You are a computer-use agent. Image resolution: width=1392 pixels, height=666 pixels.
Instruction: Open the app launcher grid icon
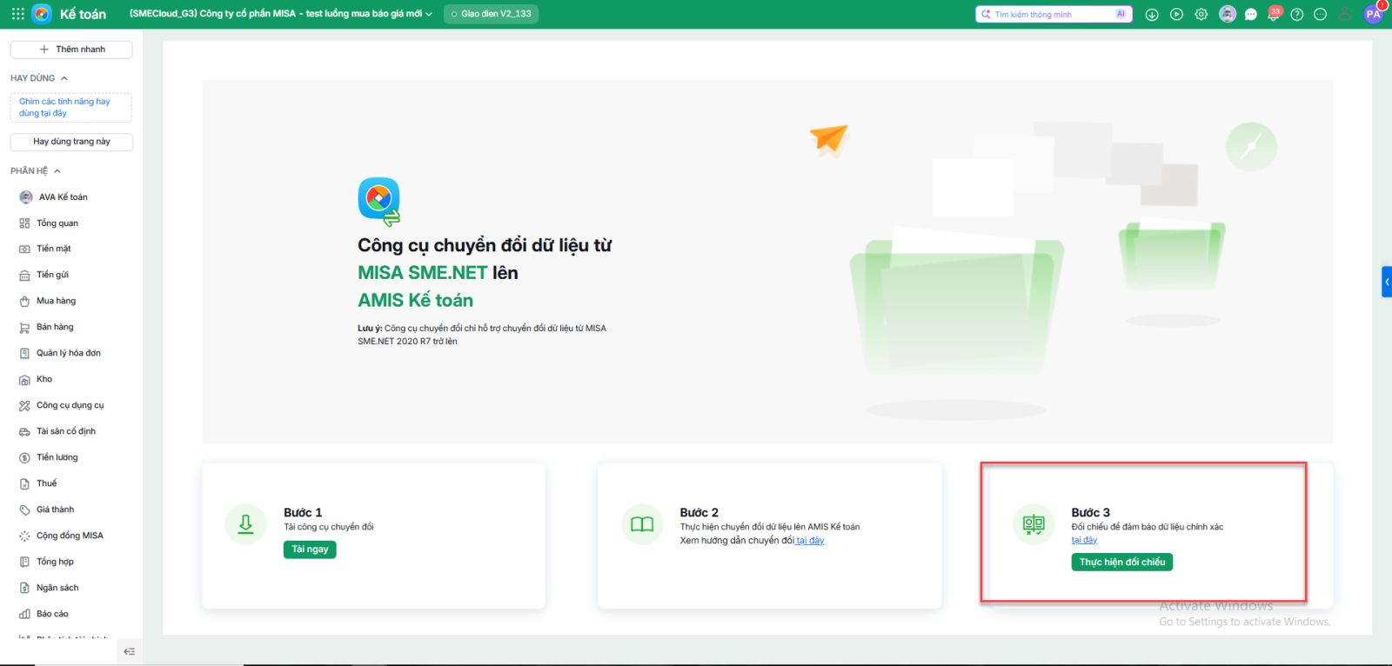pos(17,14)
